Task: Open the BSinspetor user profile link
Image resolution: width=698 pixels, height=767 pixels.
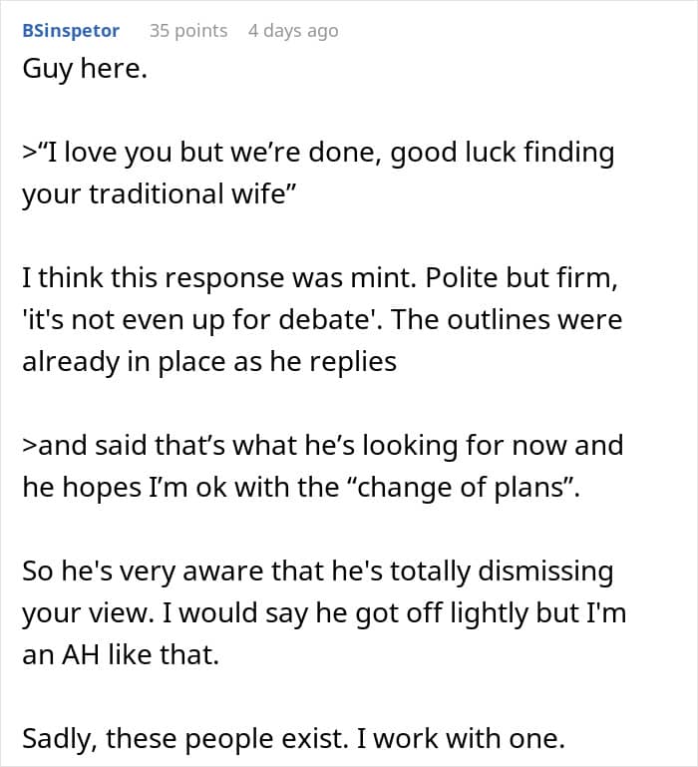Action: (71, 31)
